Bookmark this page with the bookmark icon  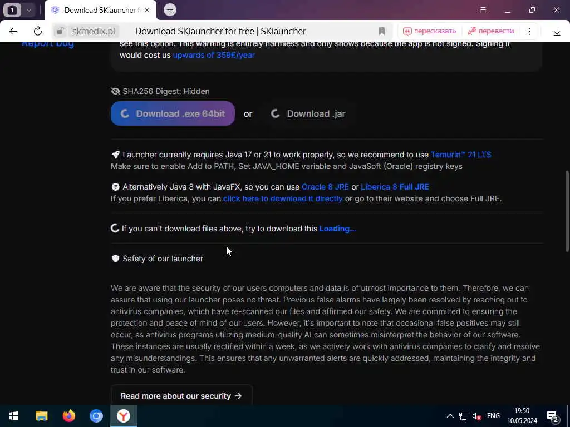[382, 31]
